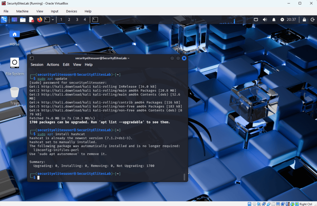Click the lock screen icon
This screenshot has height=206, width=317.
304,19
